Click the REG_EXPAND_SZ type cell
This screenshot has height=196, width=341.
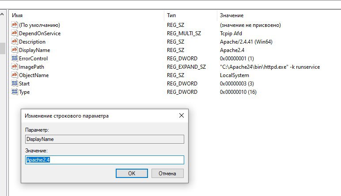point(186,67)
